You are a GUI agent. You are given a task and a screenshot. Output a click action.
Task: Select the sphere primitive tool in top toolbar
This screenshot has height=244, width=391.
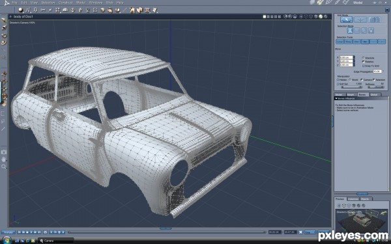(x=21, y=10)
